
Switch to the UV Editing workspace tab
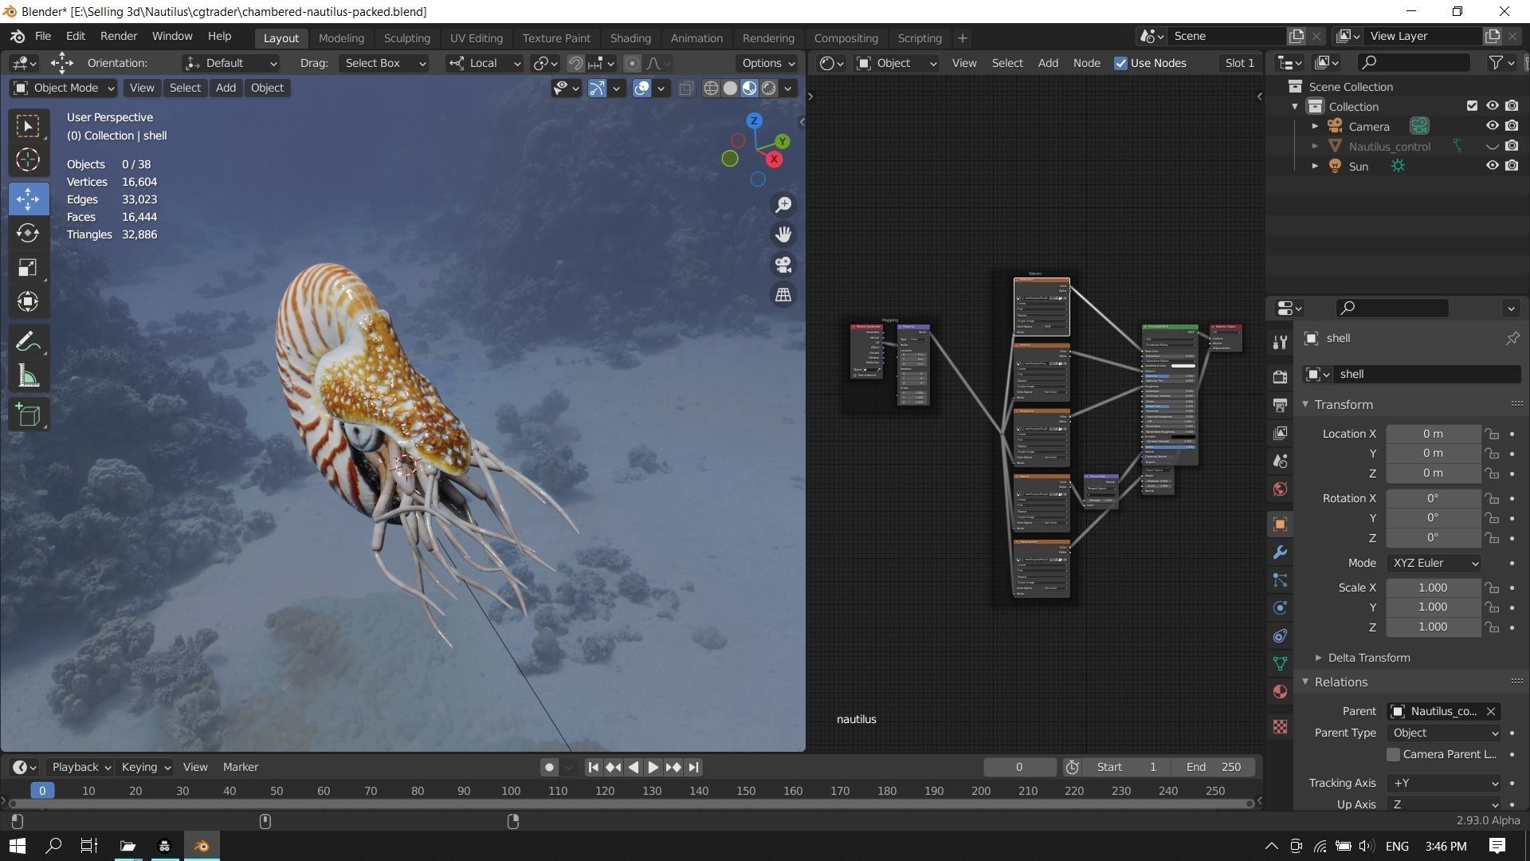coord(476,38)
